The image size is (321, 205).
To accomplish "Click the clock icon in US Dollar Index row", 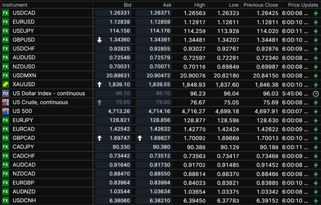I will tap(316, 94).
